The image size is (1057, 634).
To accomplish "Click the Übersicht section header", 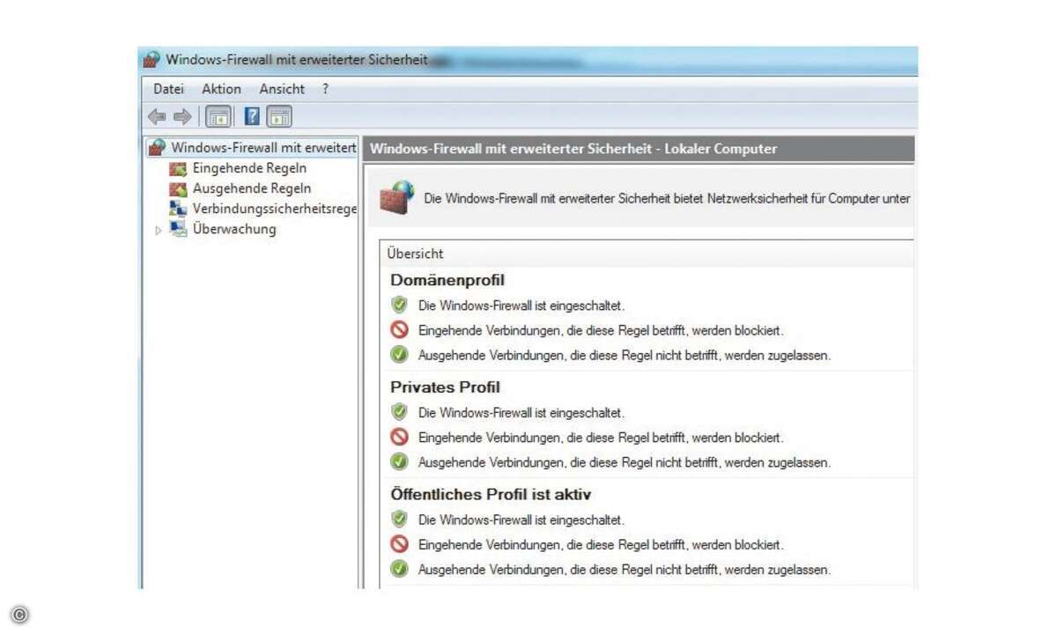I will tap(415, 254).
